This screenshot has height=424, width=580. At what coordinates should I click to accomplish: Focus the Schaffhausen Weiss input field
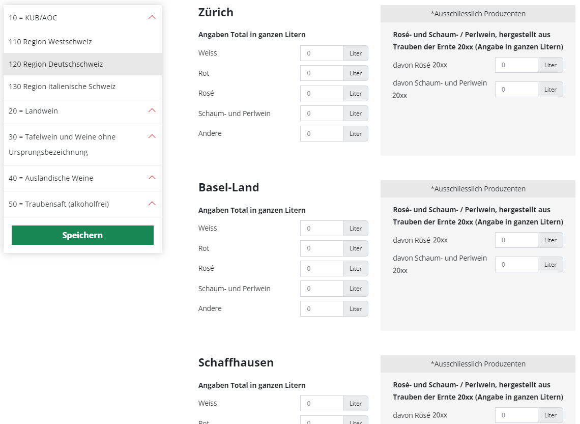(x=322, y=404)
